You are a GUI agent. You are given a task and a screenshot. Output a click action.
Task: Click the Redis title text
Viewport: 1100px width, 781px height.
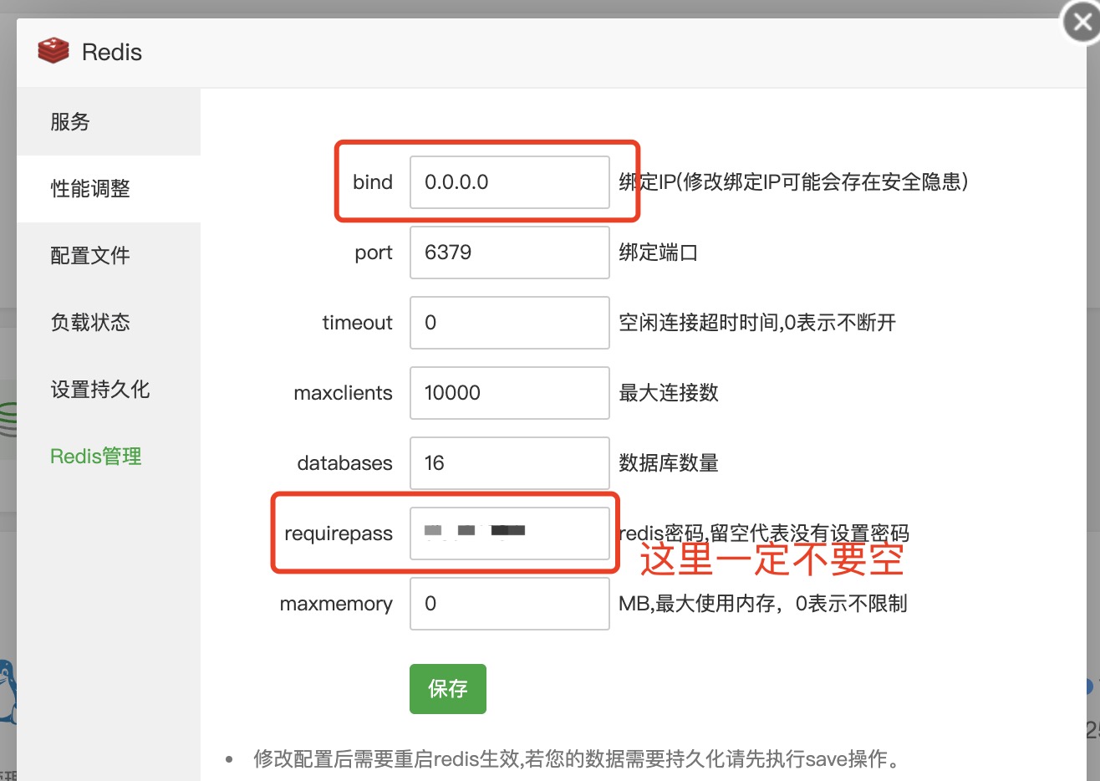click(x=112, y=52)
